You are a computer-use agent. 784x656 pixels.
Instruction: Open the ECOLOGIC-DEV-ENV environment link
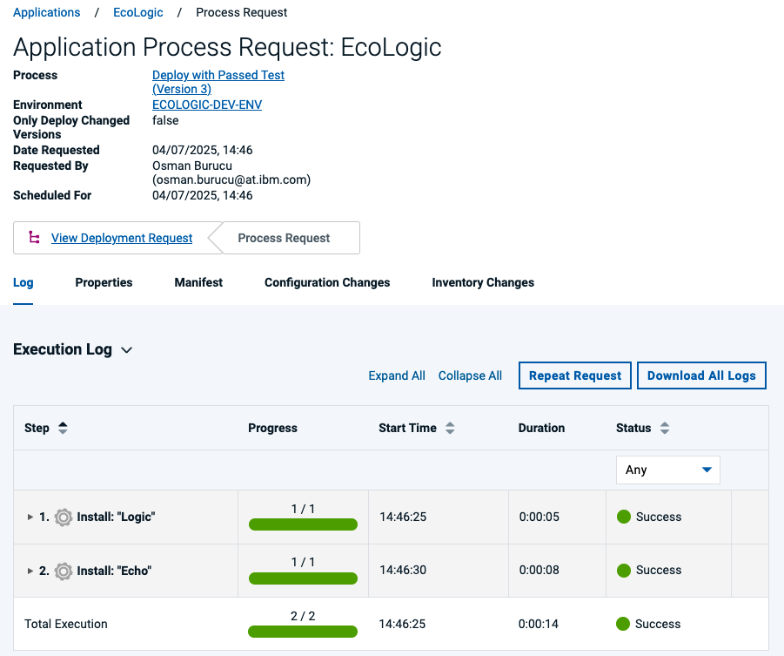(x=207, y=105)
